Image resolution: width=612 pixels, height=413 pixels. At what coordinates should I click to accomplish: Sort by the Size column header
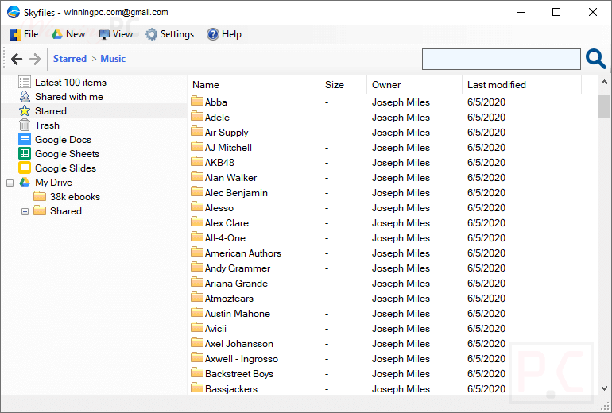[x=343, y=85]
